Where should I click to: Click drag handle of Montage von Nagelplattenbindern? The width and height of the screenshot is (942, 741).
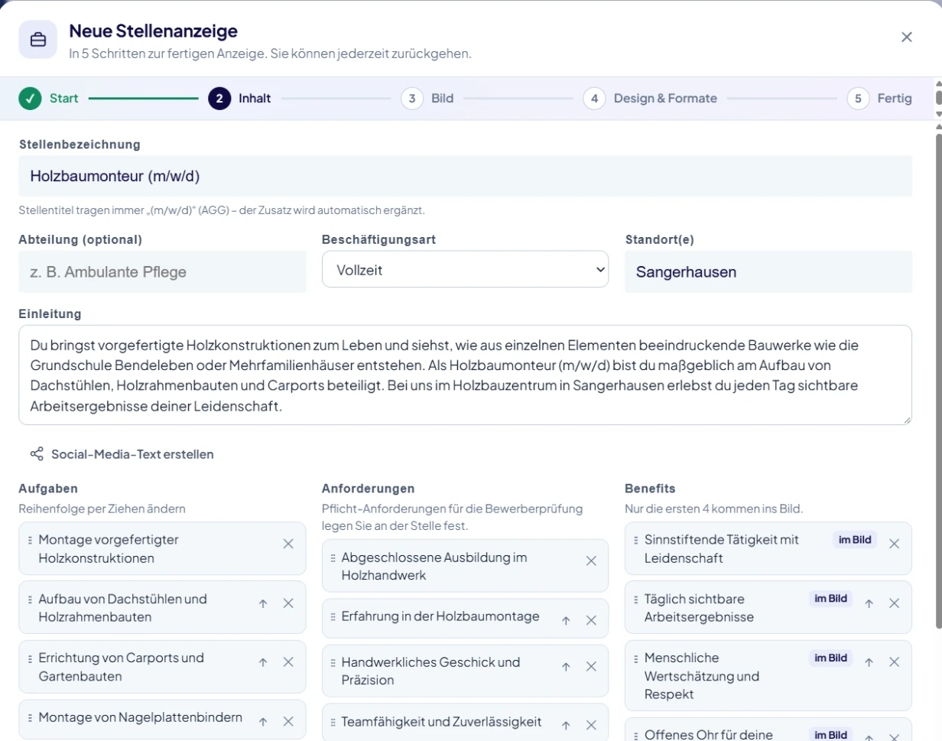point(30,717)
